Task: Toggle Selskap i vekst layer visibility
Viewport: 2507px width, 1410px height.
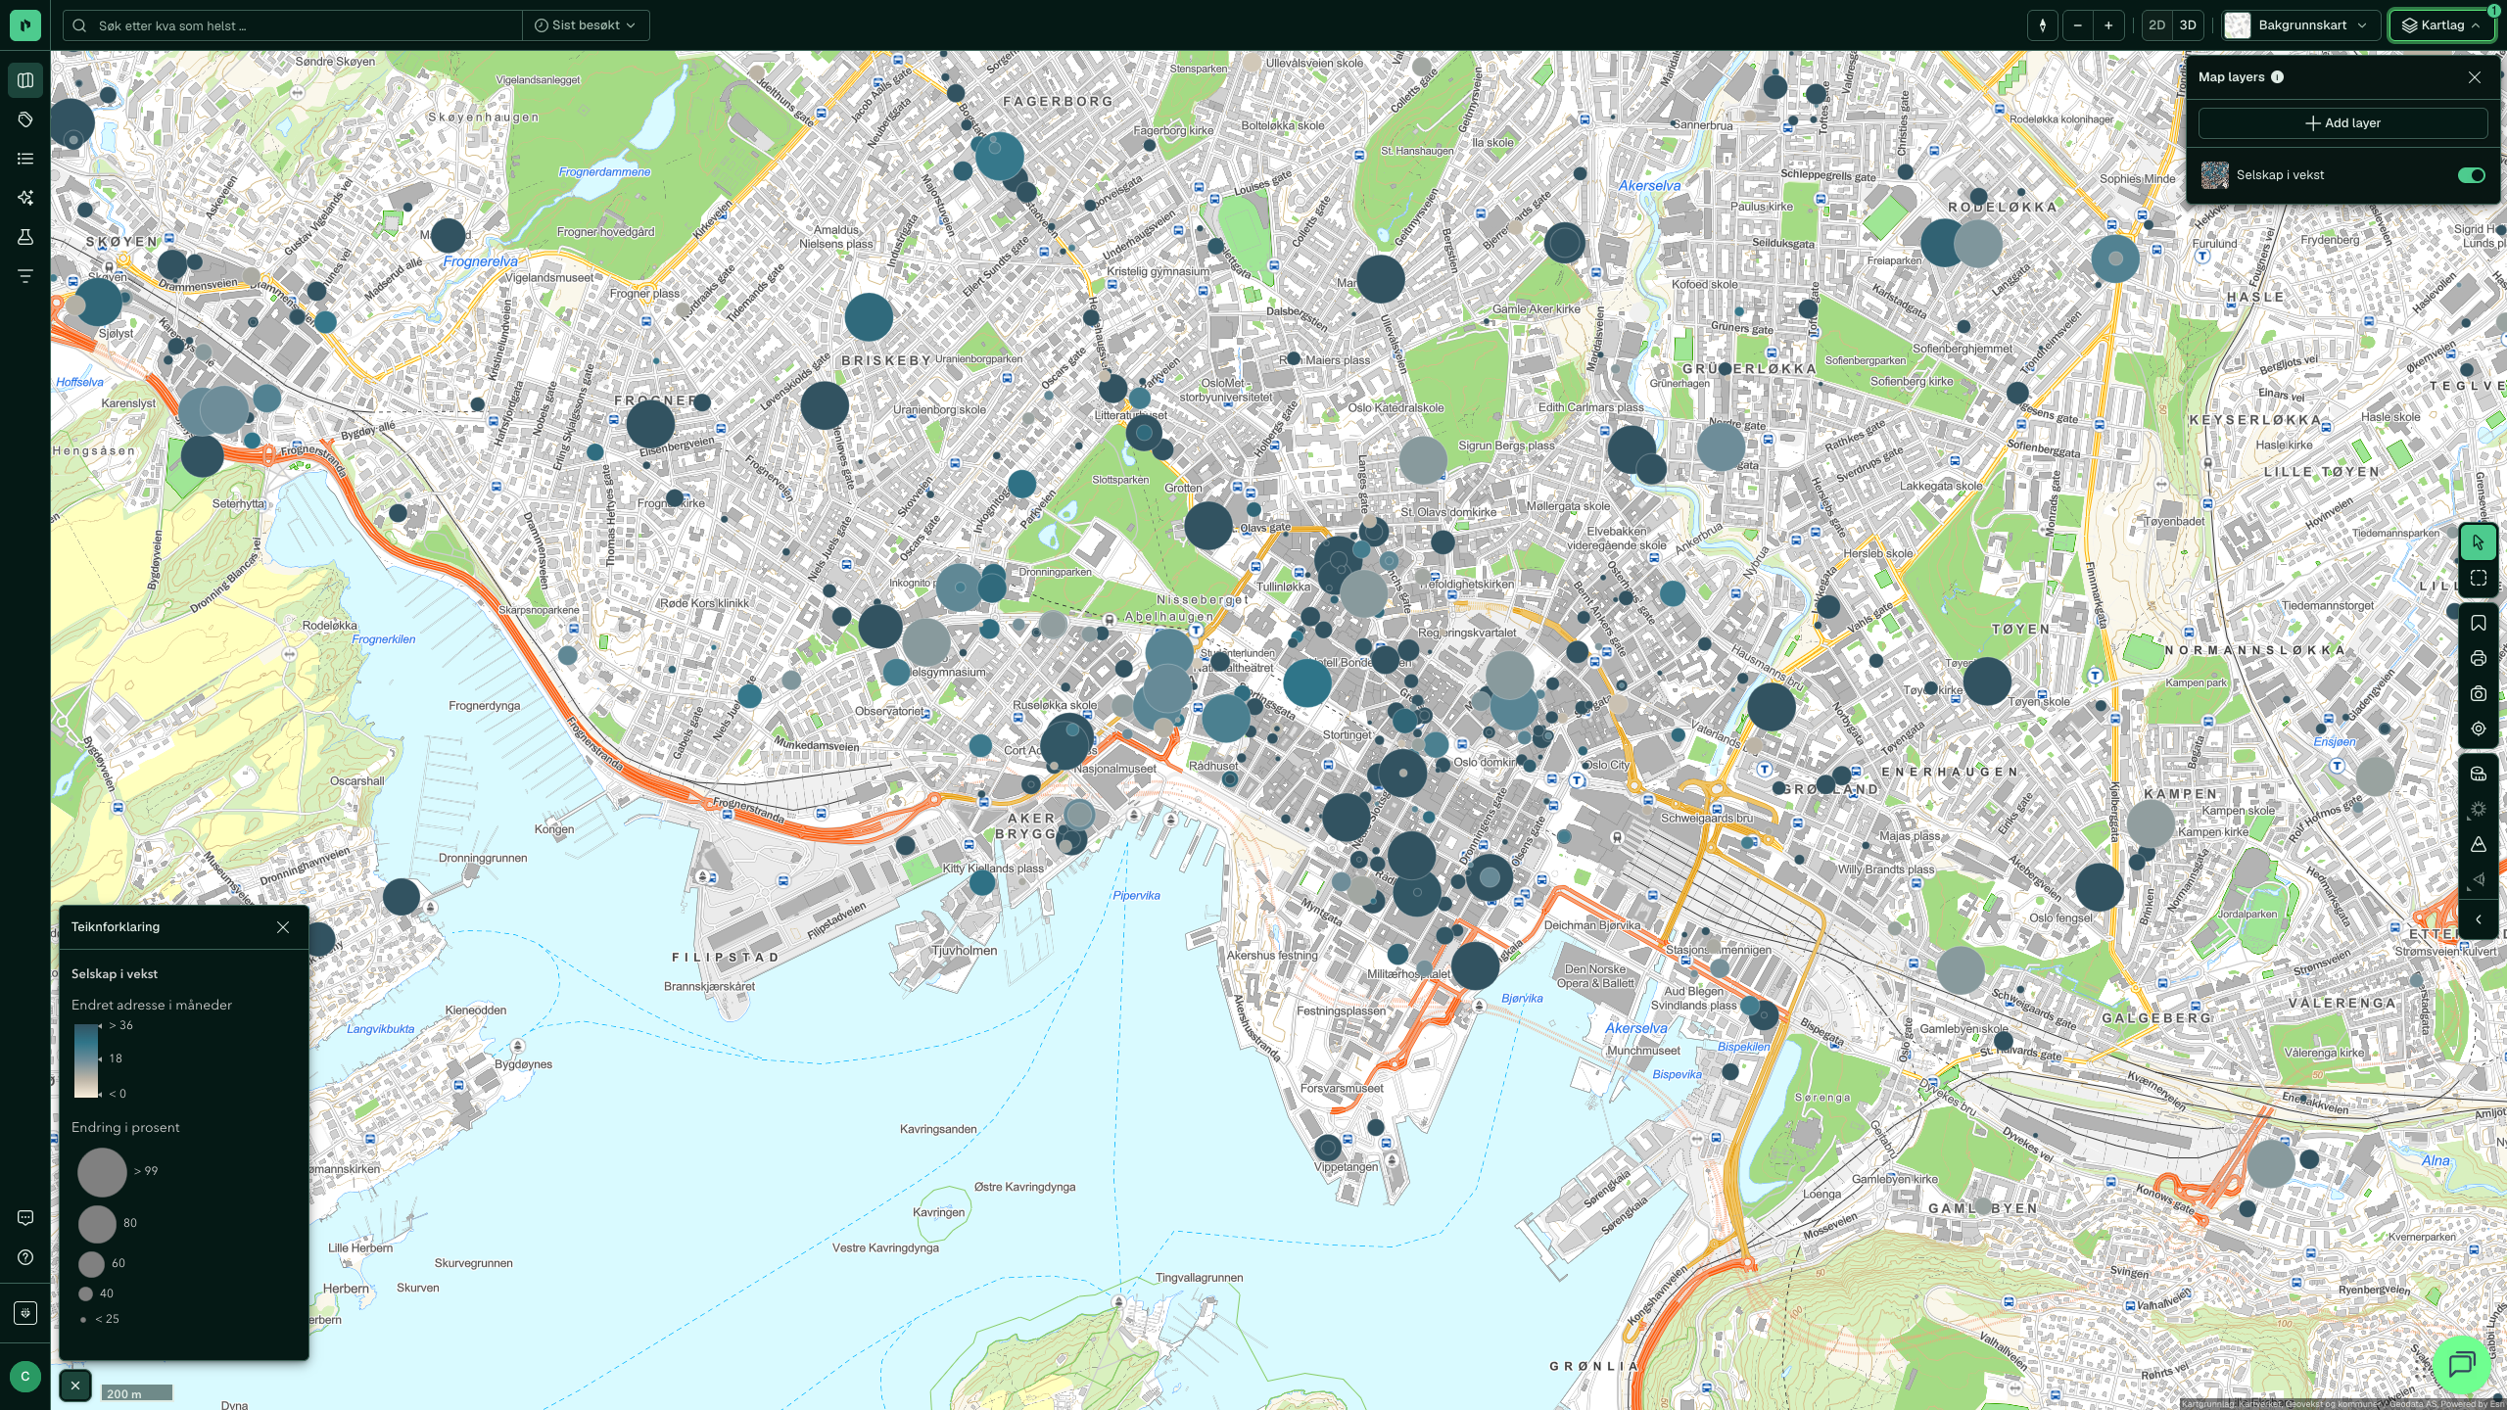Action: tap(2471, 175)
